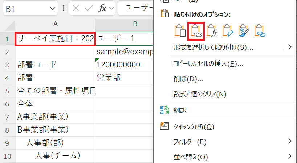Viewport: 297px width, 163px height.
Task: Cancel formula bar entry X icon
Action: (x=76, y=8)
